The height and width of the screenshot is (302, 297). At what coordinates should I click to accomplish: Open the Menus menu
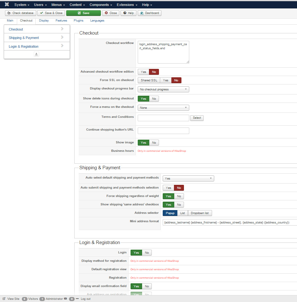tap(58, 5)
